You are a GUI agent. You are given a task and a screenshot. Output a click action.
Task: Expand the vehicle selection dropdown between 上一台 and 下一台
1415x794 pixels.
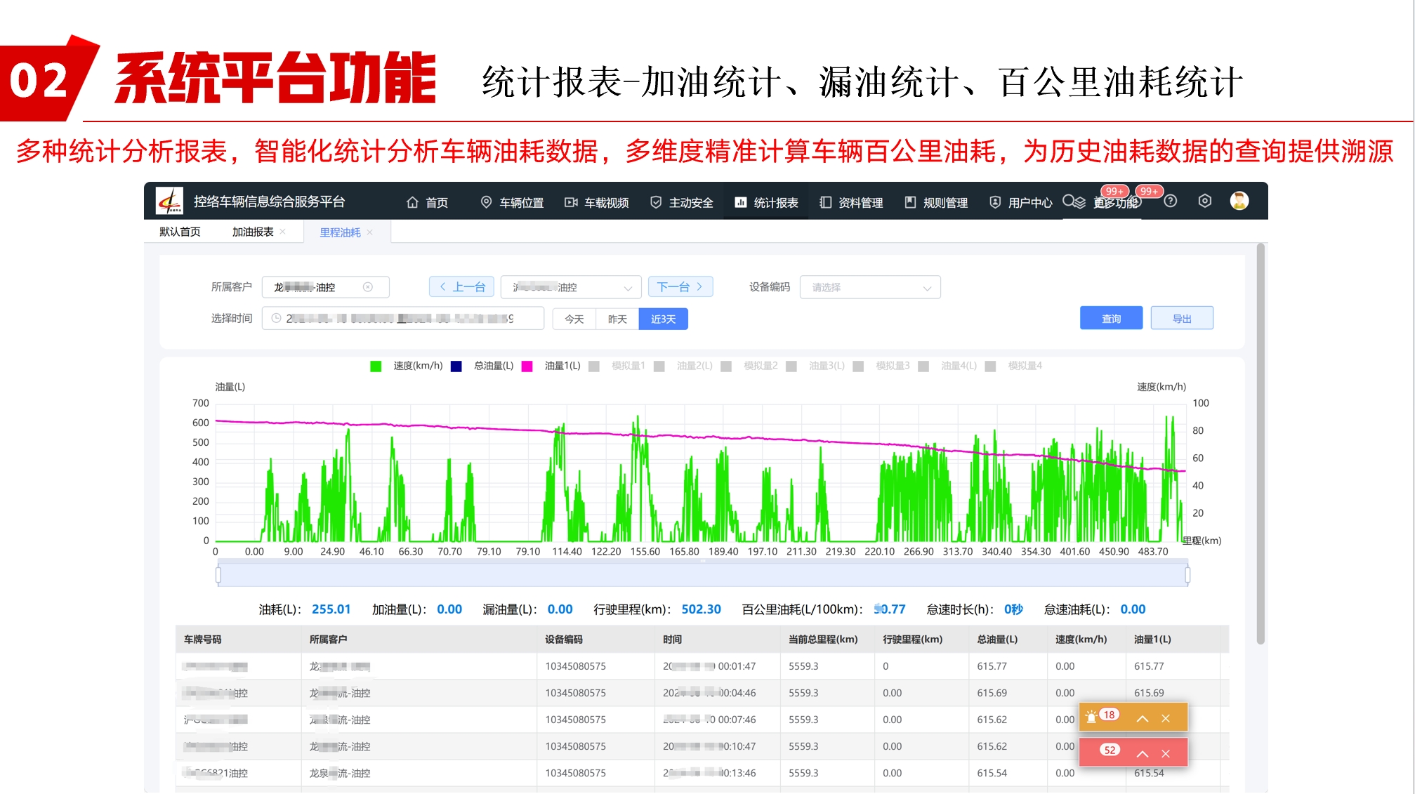[x=571, y=287]
